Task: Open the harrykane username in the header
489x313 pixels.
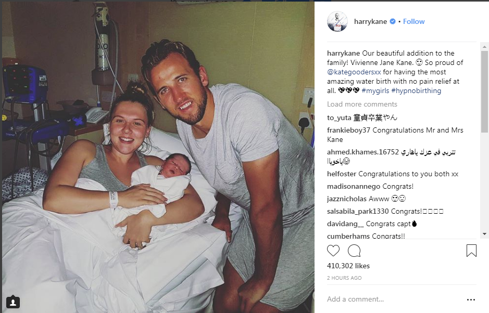Action: click(x=370, y=21)
